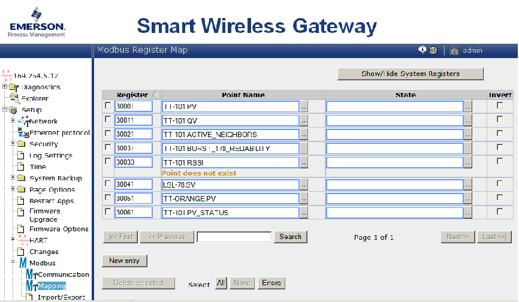Sort table by Register column arrow

coord(155,95)
